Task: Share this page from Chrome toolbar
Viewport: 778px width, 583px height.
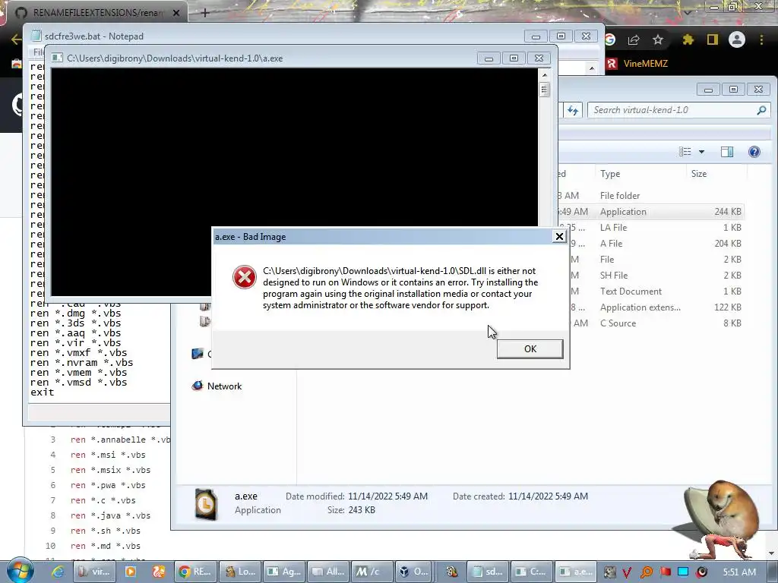Action: point(634,39)
